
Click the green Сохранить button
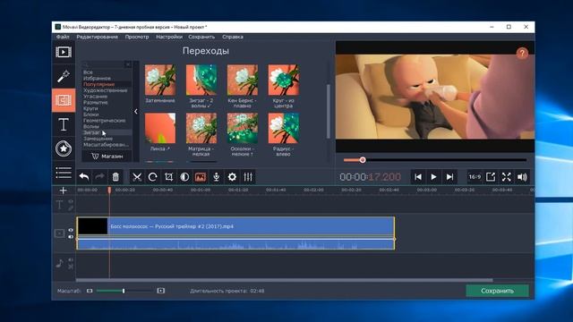(x=498, y=291)
